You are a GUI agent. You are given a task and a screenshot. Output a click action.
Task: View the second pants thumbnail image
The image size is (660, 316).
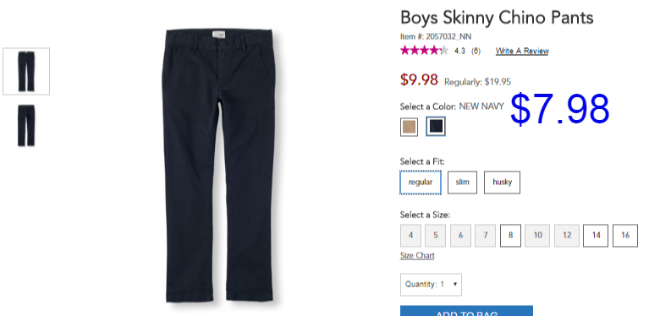pos(26,126)
